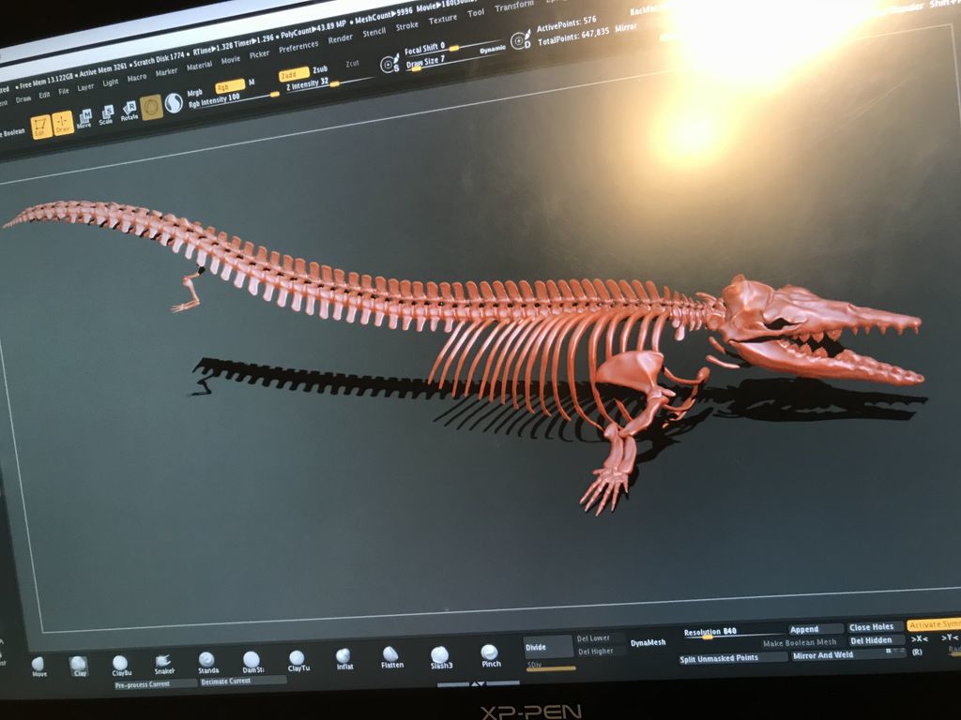The width and height of the screenshot is (961, 720).
Task: Open the Marker menu
Action: point(166,72)
